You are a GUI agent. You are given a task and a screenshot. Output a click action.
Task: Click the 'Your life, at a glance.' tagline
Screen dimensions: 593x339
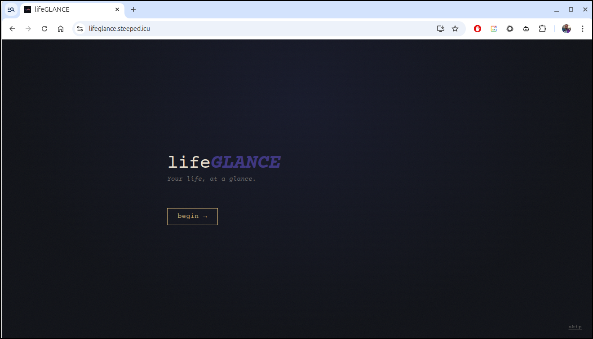211,179
